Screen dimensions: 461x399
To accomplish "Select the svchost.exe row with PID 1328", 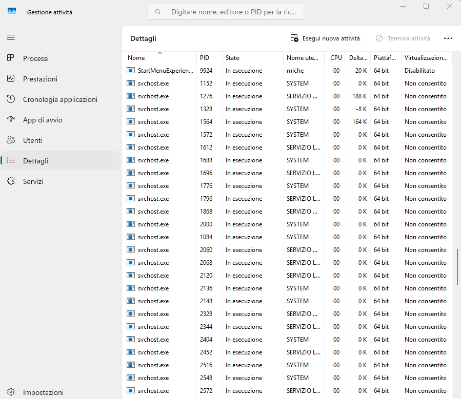I will coord(288,109).
